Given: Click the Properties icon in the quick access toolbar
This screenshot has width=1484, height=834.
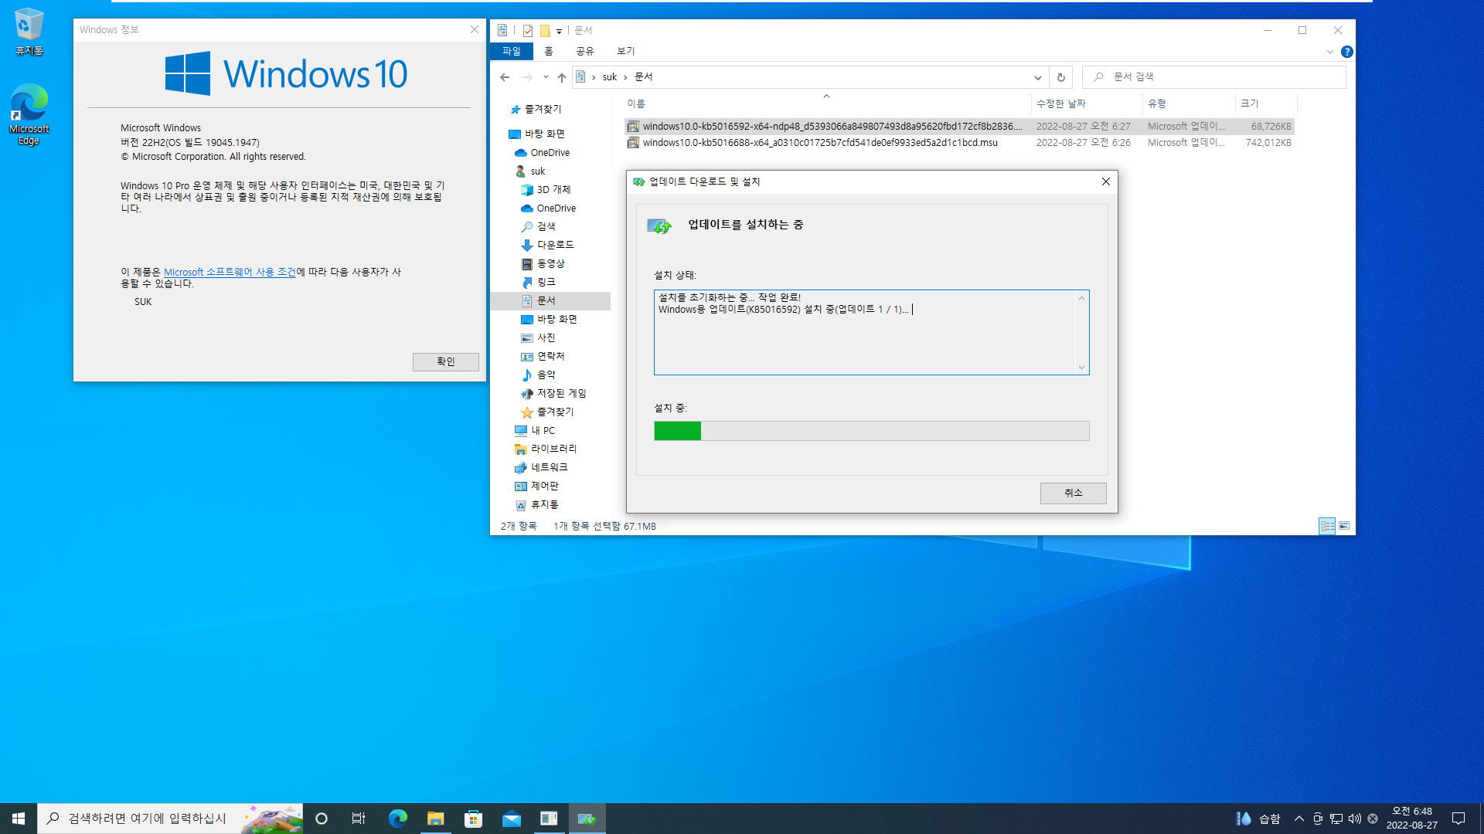Looking at the screenshot, I should 528,30.
